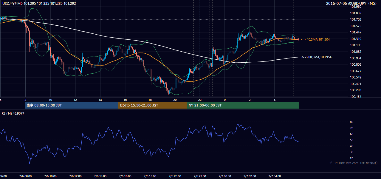Viewport: 381px width, 179px height.
Task: Select the 7/6 22:00 date label
Action: (200, 176)
